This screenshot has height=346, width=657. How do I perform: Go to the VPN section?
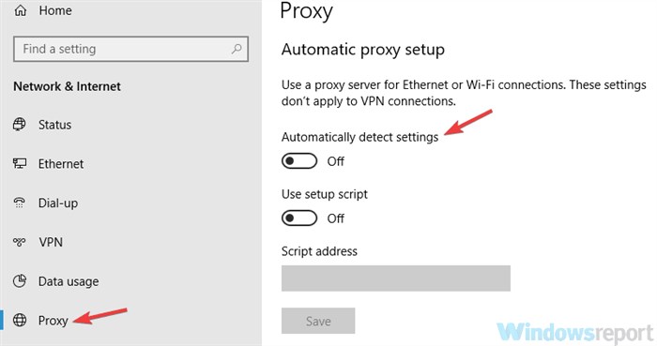(51, 242)
